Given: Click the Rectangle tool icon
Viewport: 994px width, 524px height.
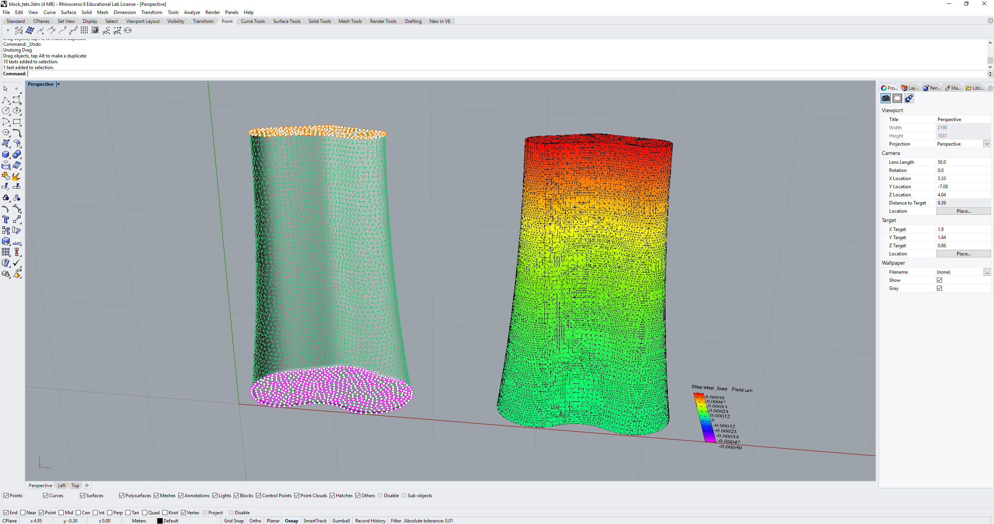Looking at the screenshot, I should coord(17,122).
